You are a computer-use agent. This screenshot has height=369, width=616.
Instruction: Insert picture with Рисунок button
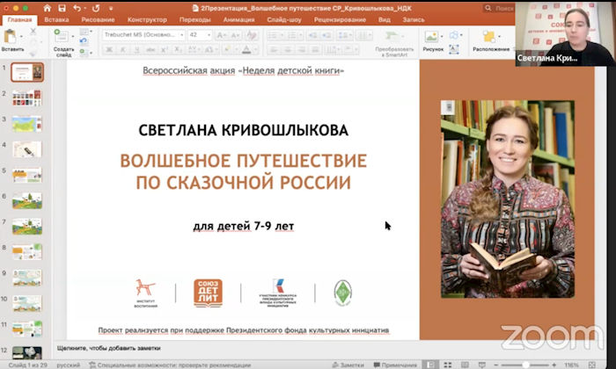(431, 40)
